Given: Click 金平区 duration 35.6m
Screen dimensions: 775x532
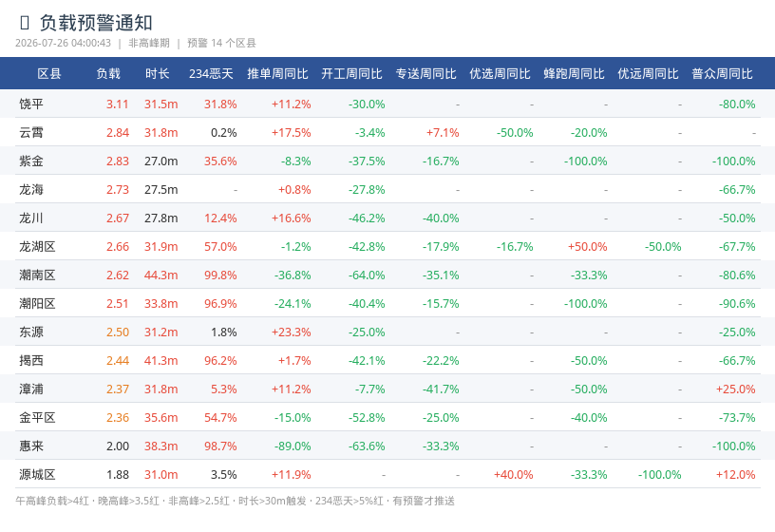Looking at the screenshot, I should [x=161, y=418].
